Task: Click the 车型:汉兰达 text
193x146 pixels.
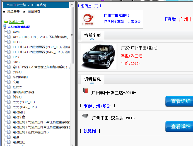Action: 132,56
